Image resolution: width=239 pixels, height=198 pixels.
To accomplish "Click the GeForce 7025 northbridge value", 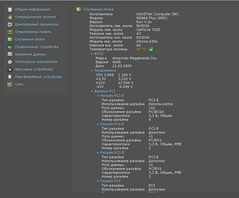I will click(x=148, y=30).
